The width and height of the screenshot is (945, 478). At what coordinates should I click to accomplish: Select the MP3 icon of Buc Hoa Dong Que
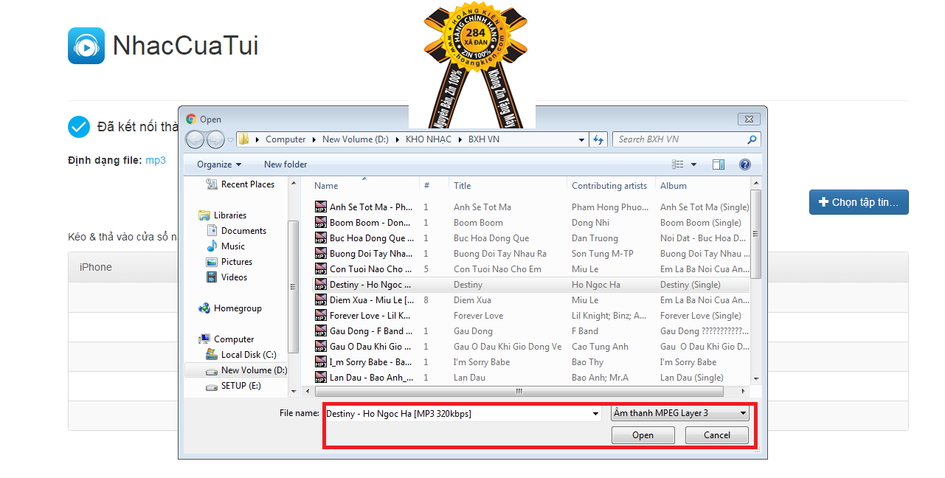click(321, 238)
